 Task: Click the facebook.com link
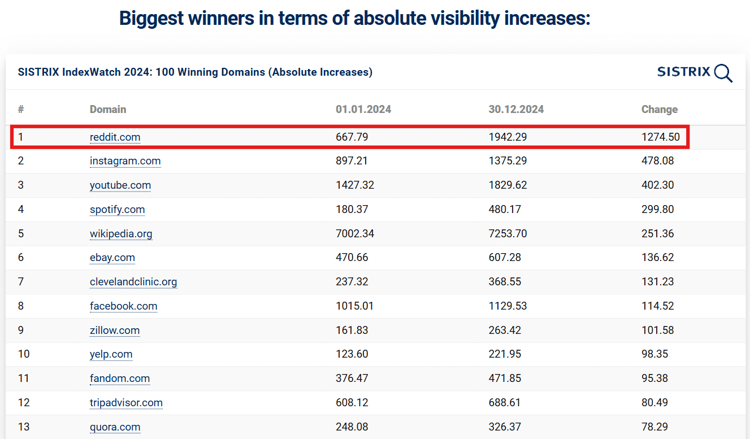(x=123, y=306)
